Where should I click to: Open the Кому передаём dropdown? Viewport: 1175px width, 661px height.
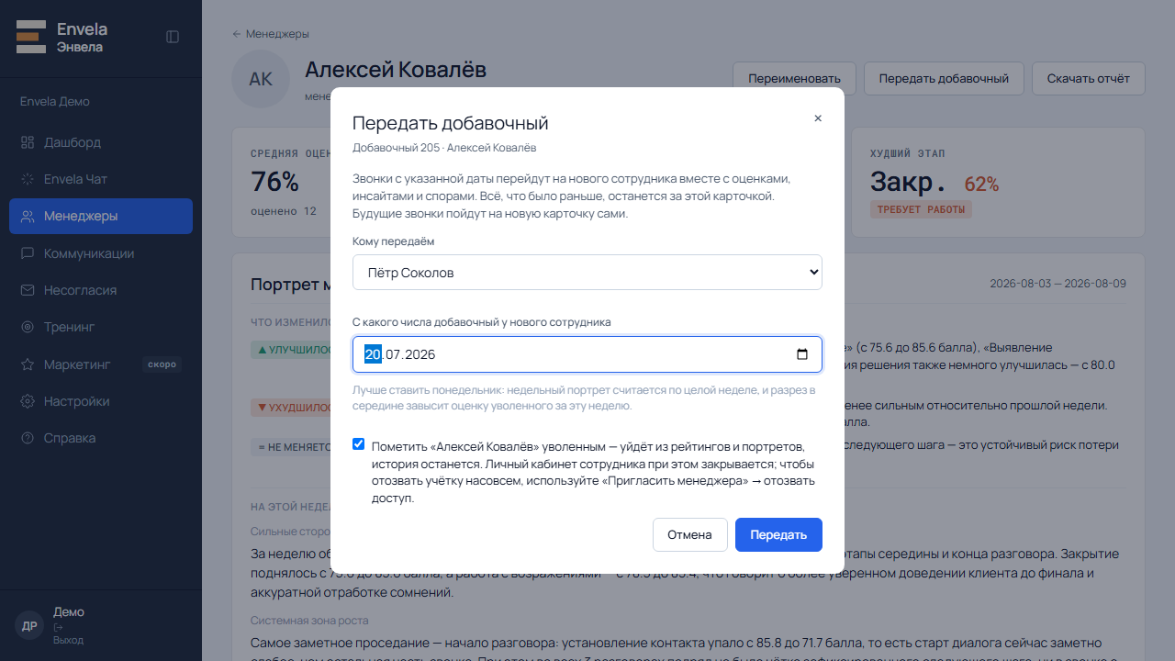pyautogui.click(x=587, y=273)
